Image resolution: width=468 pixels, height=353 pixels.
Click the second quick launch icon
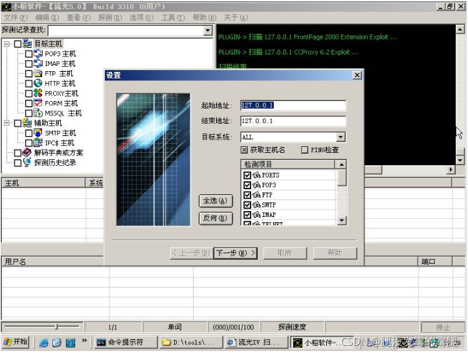(x=57, y=343)
